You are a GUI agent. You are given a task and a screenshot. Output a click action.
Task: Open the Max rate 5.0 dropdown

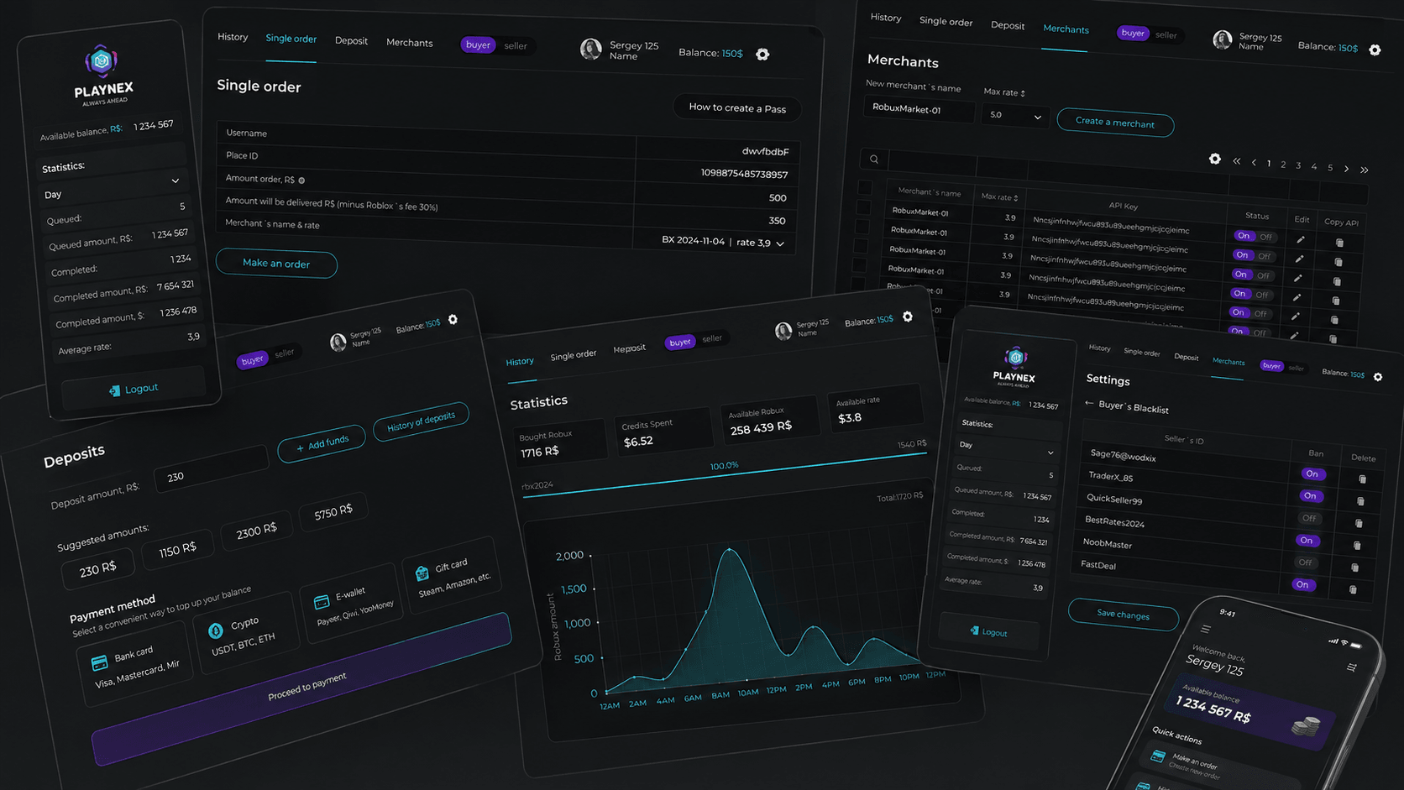pyautogui.click(x=1014, y=116)
